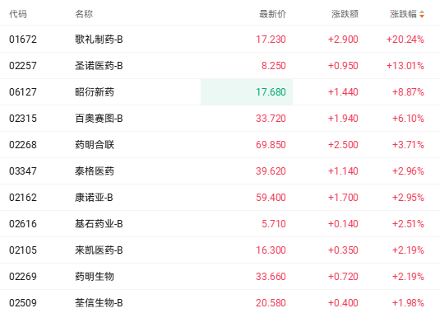Click stock code 03347

pos(23,171)
